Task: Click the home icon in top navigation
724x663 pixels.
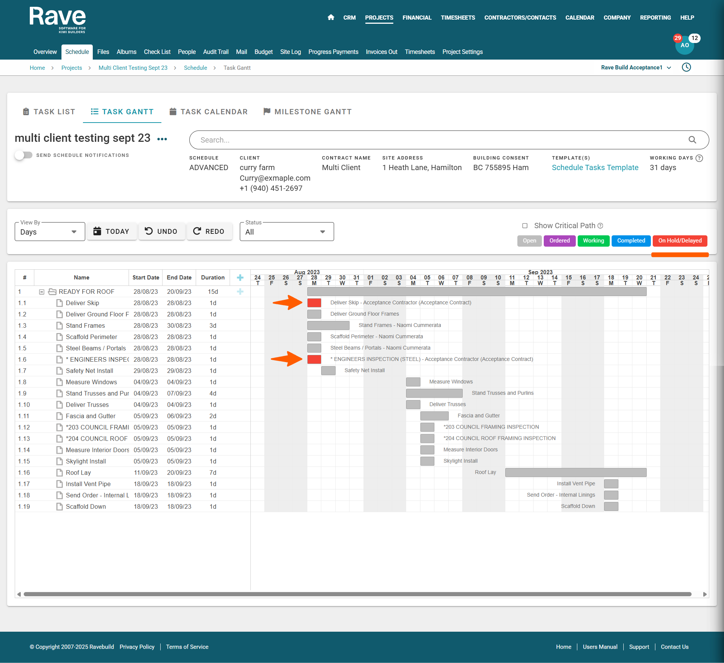Action: click(331, 17)
